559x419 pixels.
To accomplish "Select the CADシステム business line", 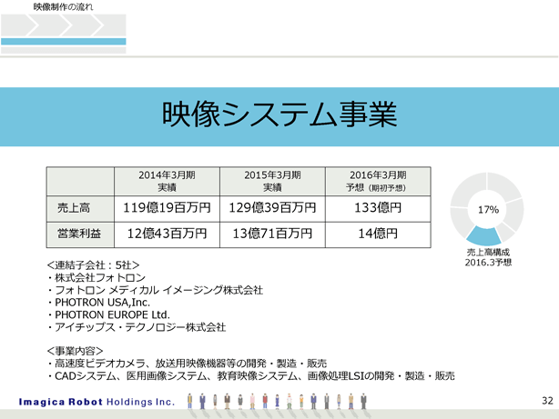I will click(251, 376).
